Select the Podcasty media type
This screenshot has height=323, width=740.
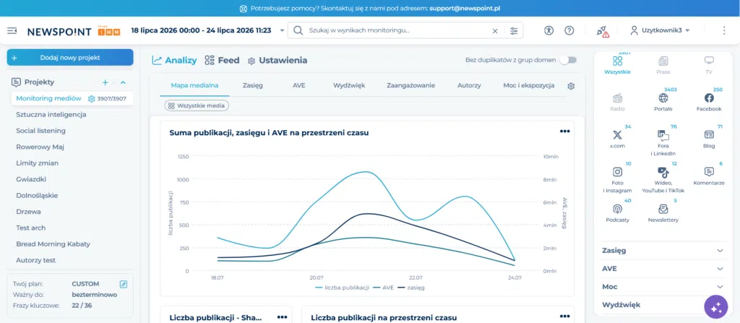tap(617, 213)
